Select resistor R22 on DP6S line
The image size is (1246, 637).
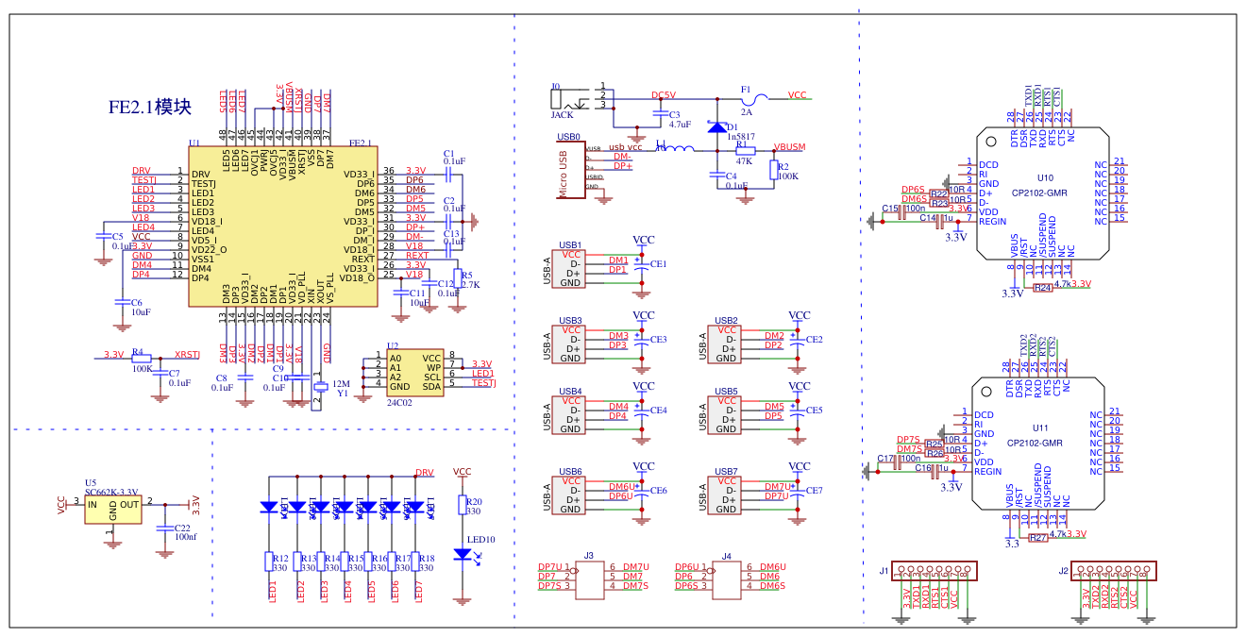(x=938, y=193)
